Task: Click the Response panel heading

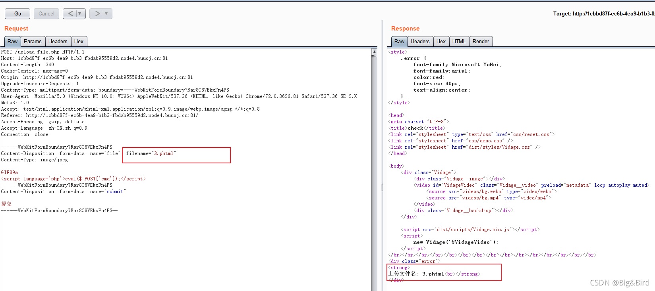Action: coord(405,29)
